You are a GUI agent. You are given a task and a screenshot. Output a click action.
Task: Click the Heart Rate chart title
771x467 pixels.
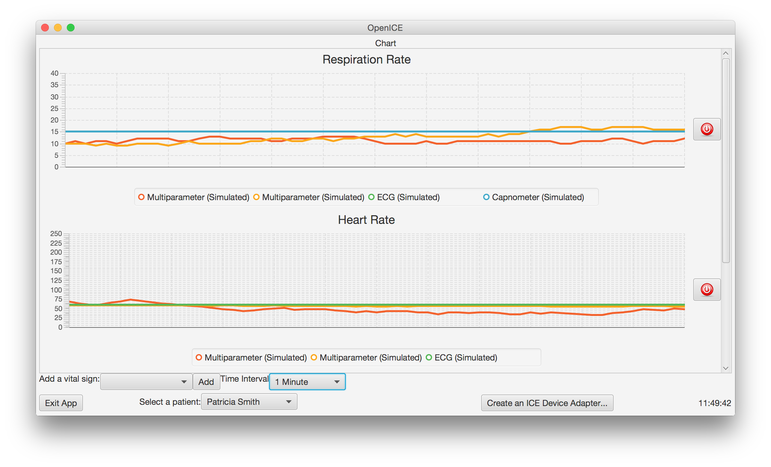point(367,220)
